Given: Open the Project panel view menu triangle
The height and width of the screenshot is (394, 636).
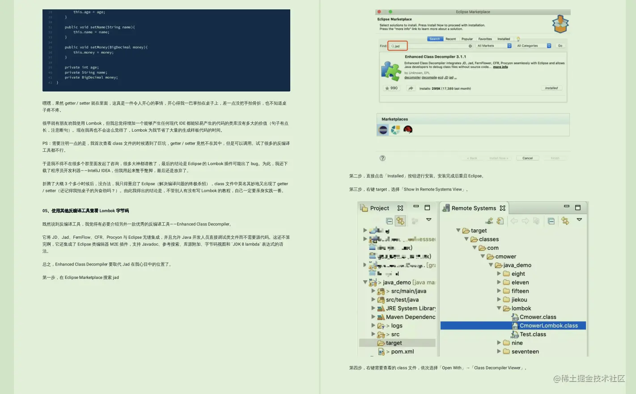Looking at the screenshot, I should click(428, 220).
